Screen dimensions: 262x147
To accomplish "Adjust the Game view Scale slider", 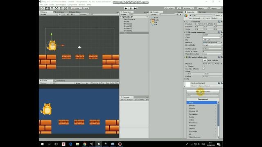I will point(83,83).
